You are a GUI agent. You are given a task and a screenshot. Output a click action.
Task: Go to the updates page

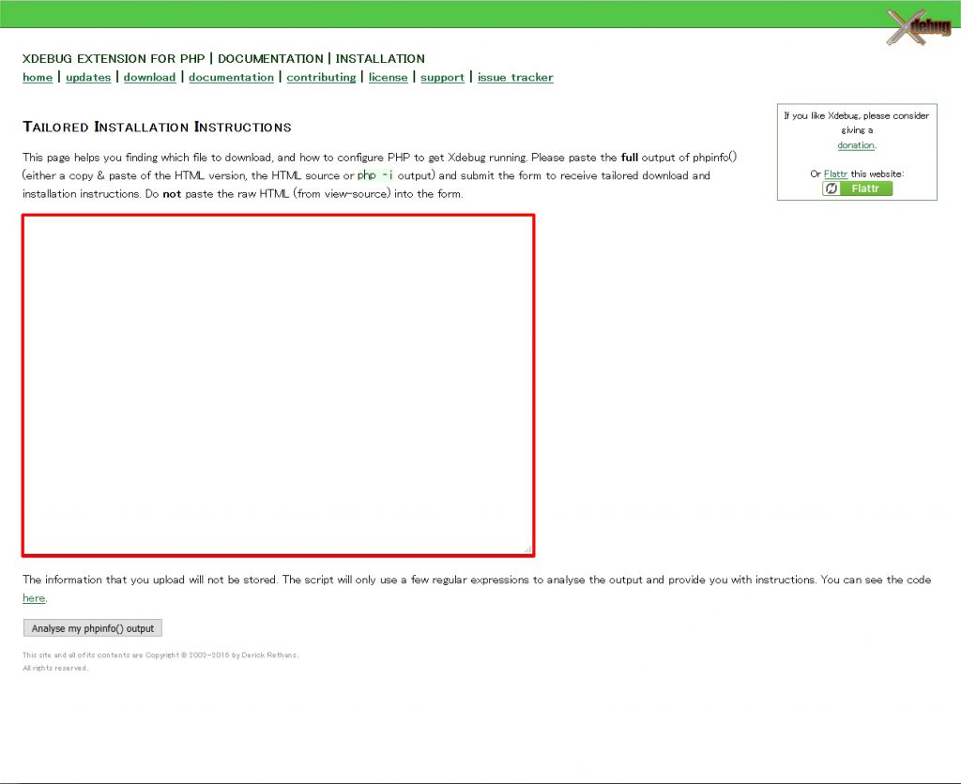tap(88, 77)
